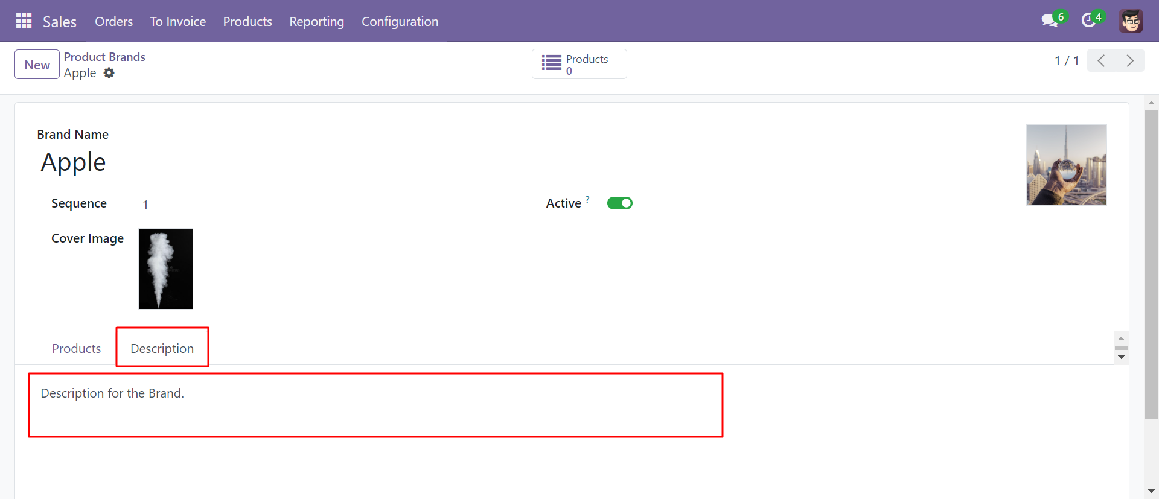Image resolution: width=1159 pixels, height=499 pixels.
Task: Click the page scrollbar up arrow
Action: 1151,103
